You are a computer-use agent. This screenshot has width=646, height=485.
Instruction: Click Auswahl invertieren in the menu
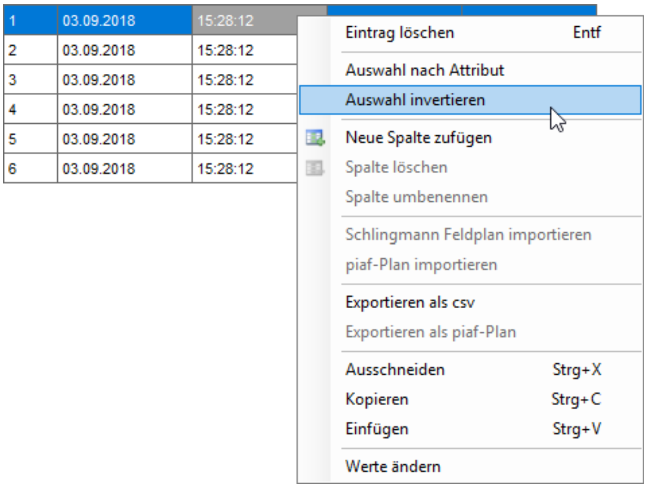pyautogui.click(x=415, y=100)
